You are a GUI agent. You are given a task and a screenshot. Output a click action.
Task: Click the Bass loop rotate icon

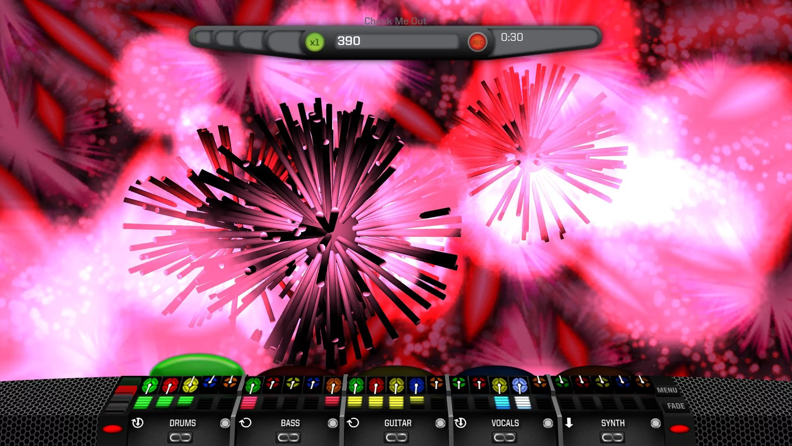[245, 423]
